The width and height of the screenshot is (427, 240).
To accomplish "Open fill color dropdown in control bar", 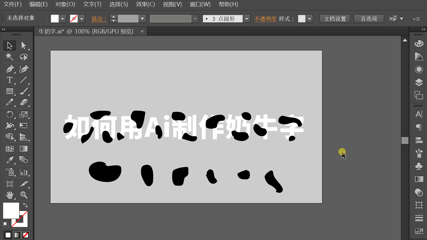I will tap(63, 19).
